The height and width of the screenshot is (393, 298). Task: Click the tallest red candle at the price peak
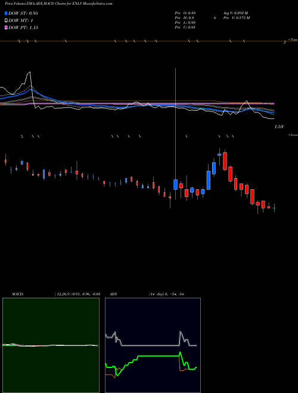pyautogui.click(x=225, y=161)
